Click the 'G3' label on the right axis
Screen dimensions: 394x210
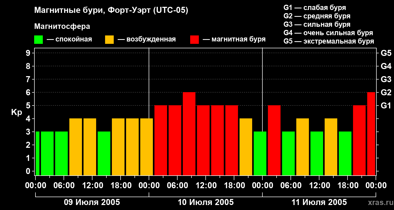point(386,79)
